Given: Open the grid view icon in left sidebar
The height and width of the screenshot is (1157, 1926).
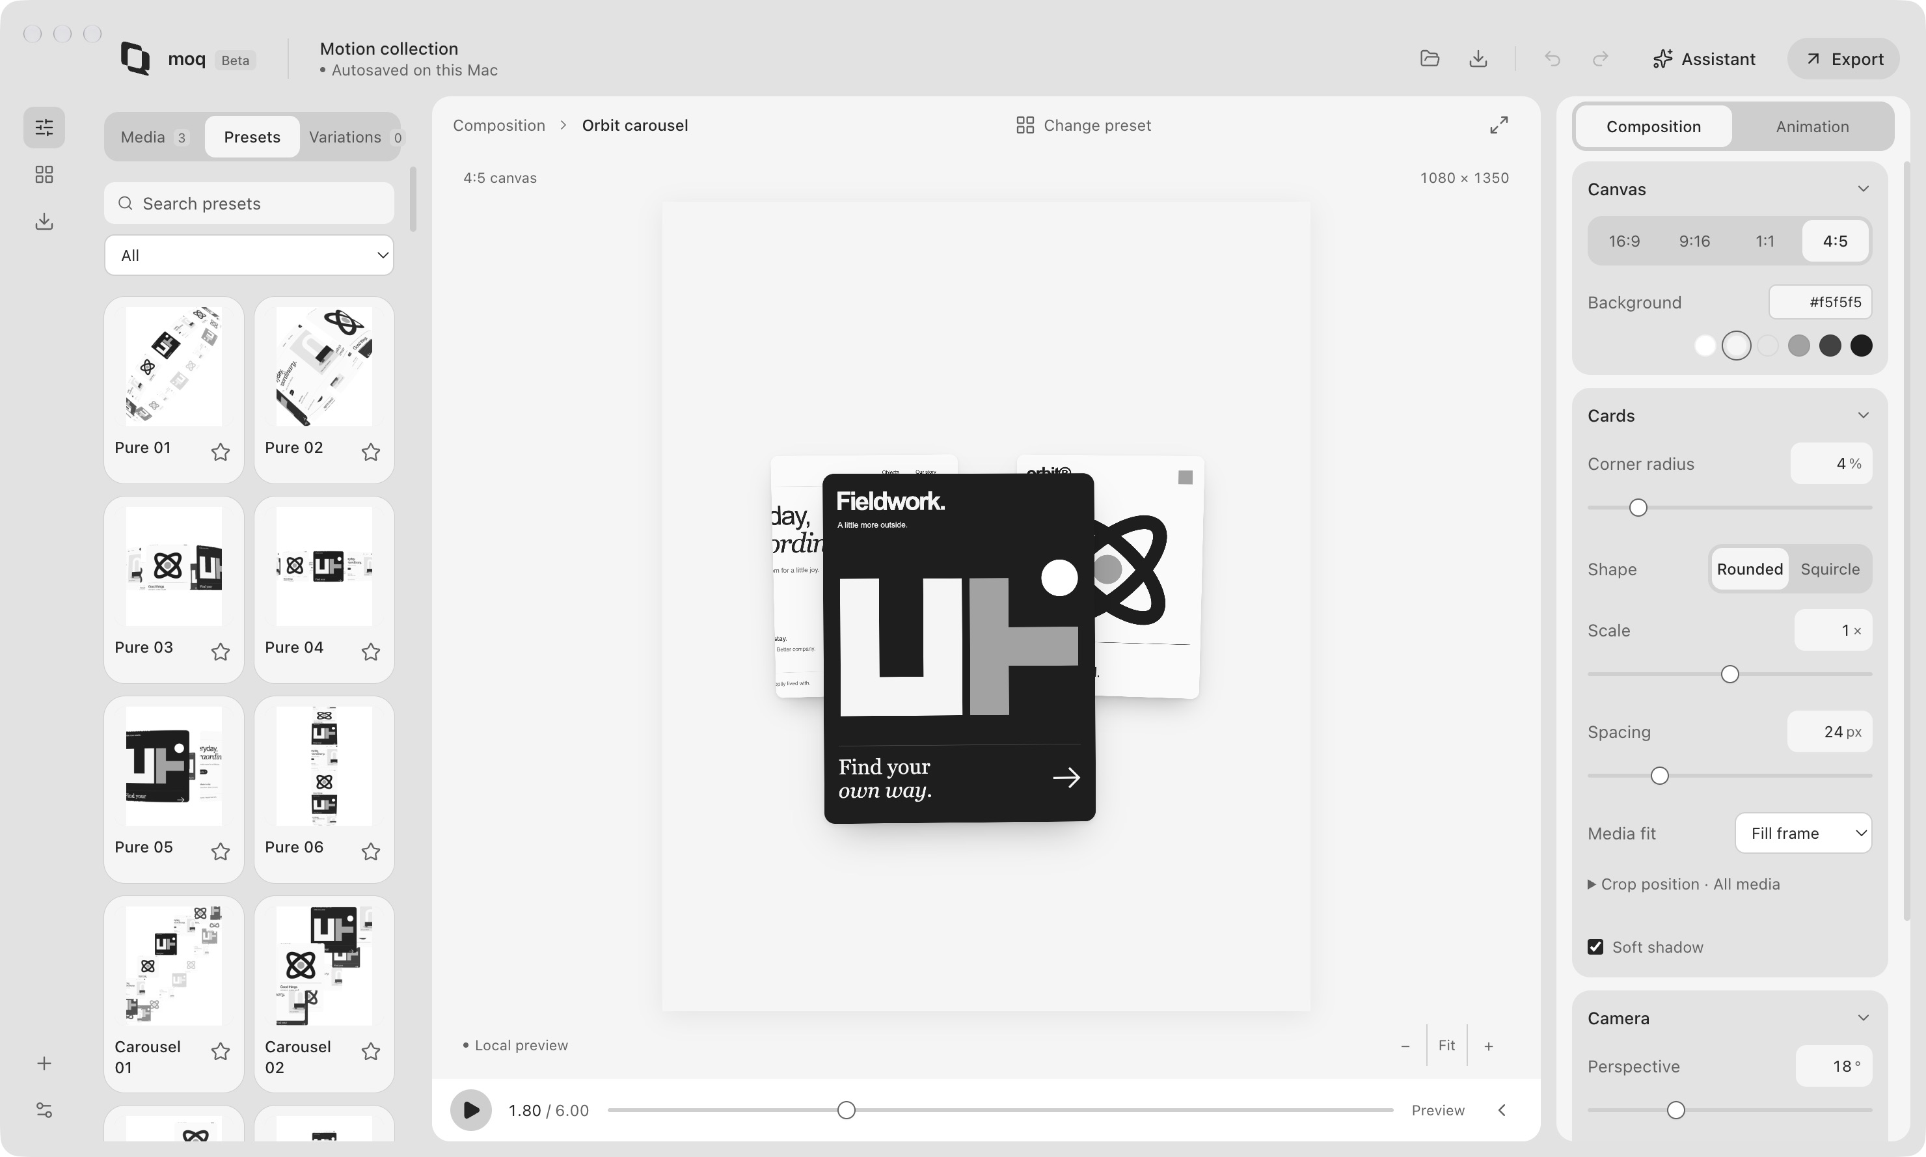Looking at the screenshot, I should click(x=44, y=174).
